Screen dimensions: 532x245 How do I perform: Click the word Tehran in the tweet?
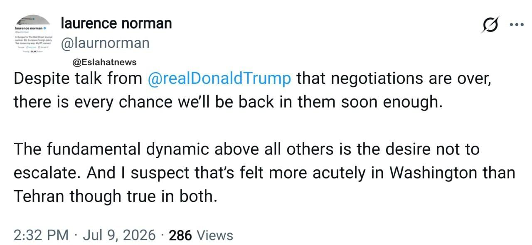pyautogui.click(x=39, y=196)
